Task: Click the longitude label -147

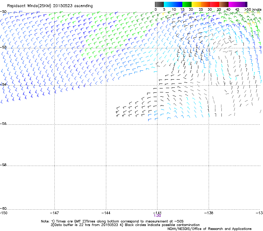Action: tap(54, 213)
